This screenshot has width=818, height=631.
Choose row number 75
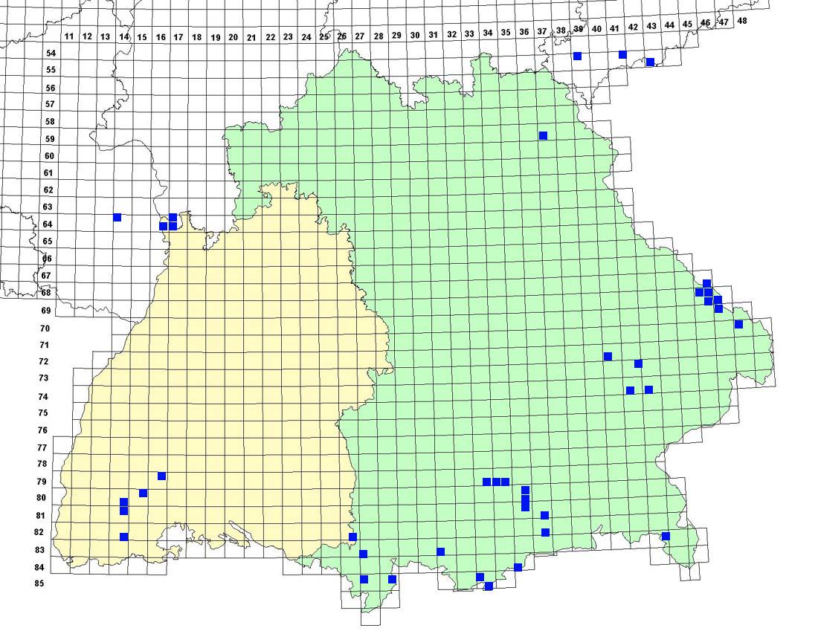point(43,412)
